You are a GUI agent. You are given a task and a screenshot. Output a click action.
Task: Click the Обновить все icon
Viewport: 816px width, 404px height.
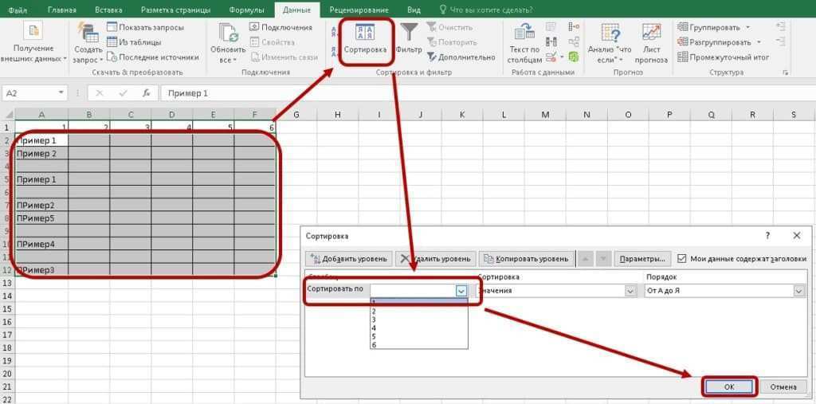(x=228, y=33)
